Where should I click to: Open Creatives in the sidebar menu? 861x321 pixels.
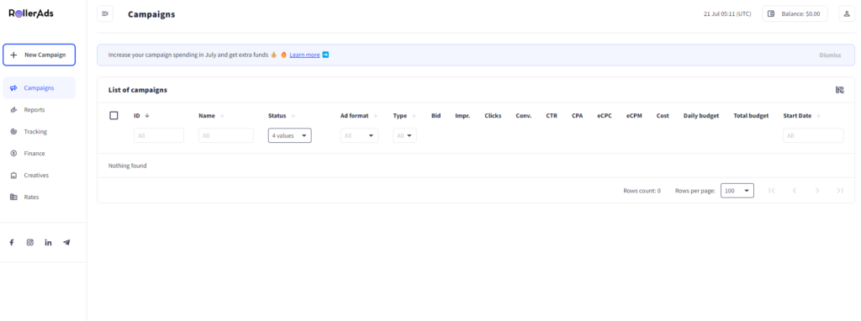point(39,176)
